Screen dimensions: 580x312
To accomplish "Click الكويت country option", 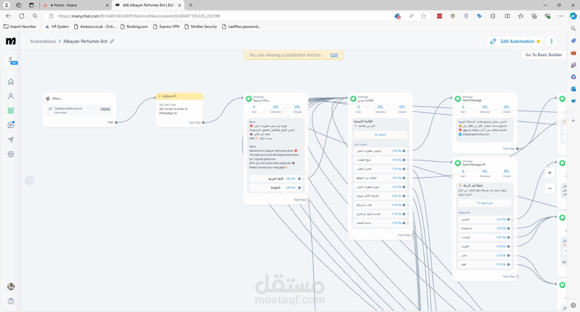I will pyautogui.click(x=484, y=246).
